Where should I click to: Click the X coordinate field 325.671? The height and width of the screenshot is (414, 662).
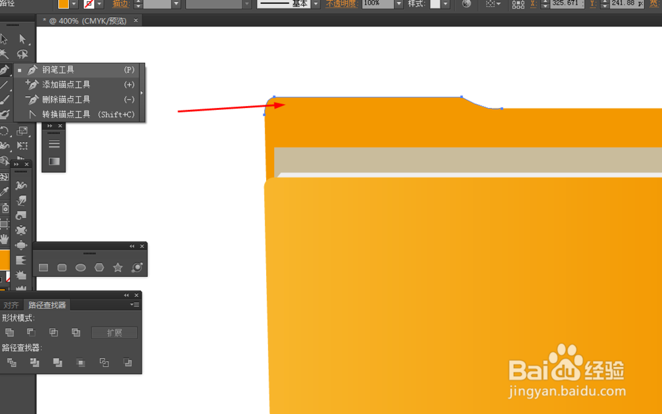click(x=567, y=3)
